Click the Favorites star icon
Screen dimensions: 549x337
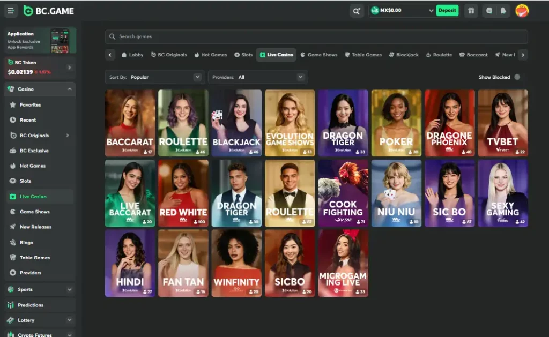pos(13,104)
